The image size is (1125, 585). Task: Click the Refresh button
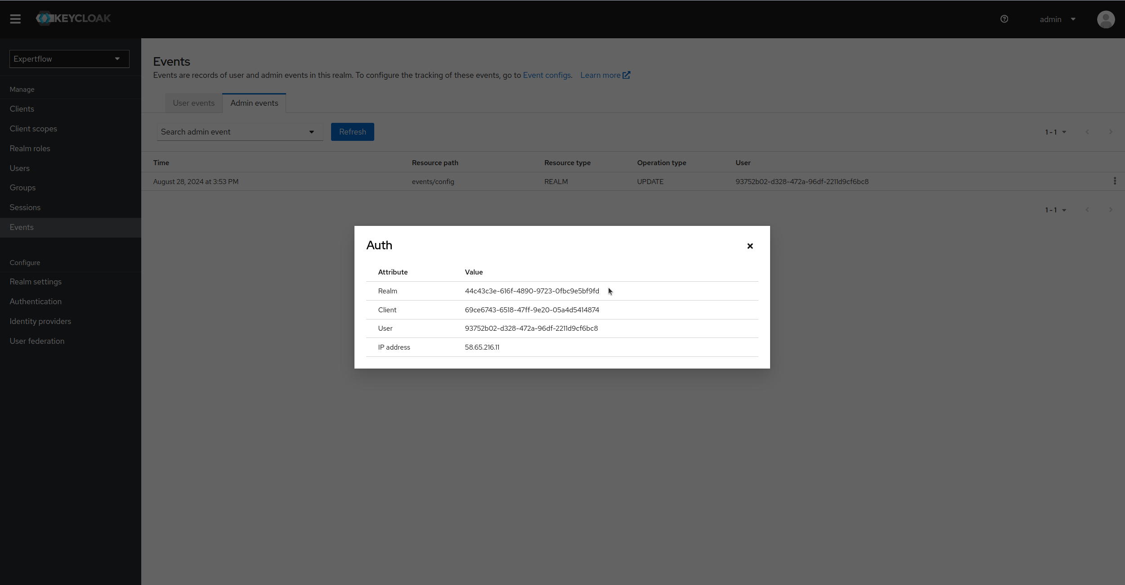[352, 131]
